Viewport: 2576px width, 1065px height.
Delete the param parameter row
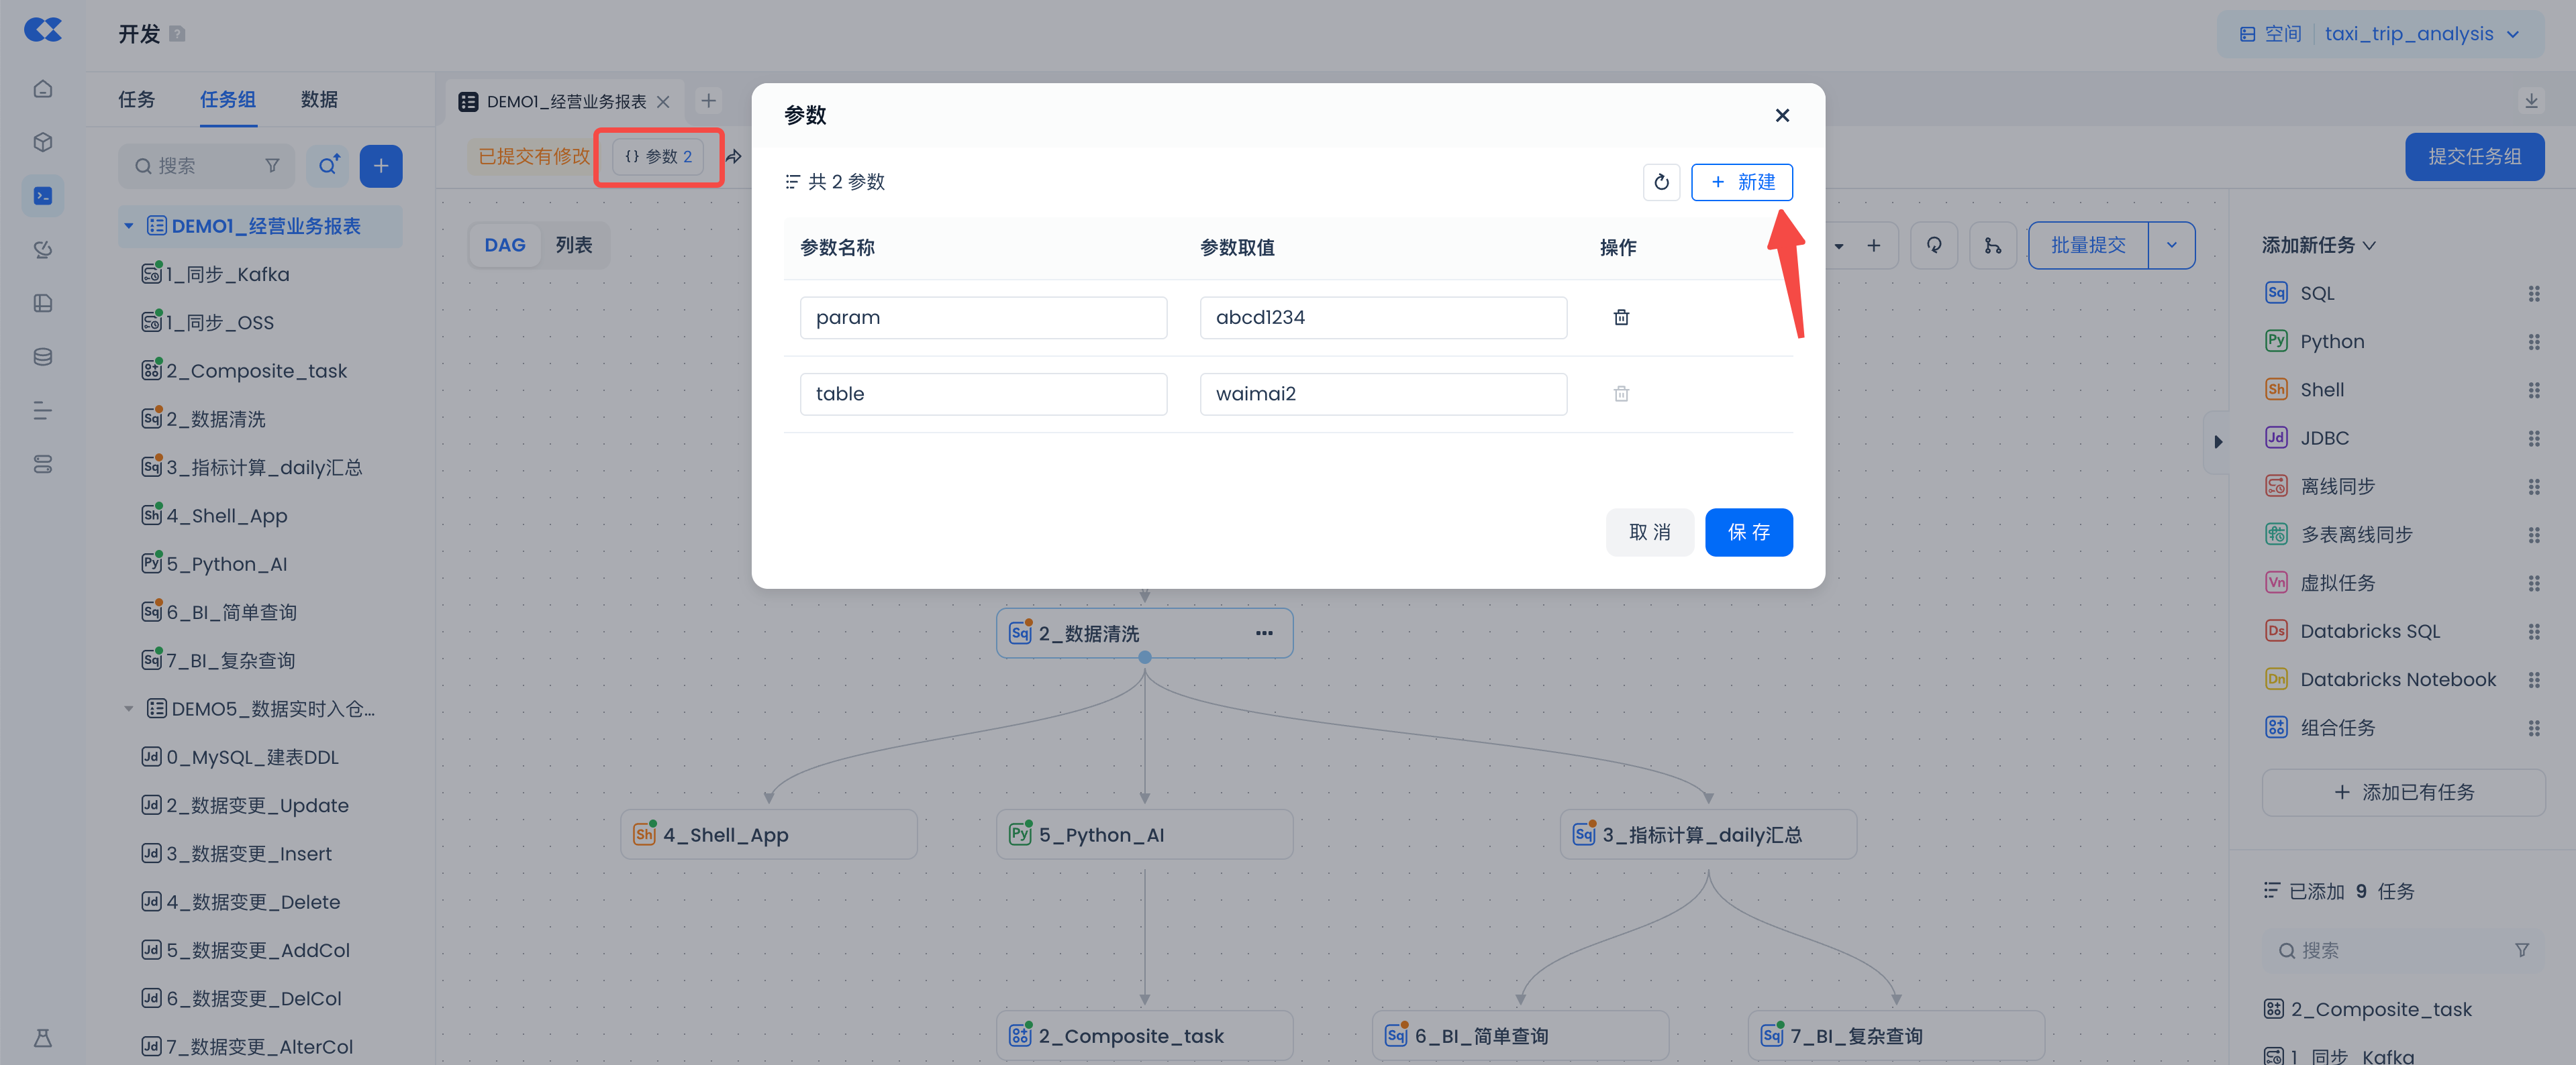coord(1621,318)
